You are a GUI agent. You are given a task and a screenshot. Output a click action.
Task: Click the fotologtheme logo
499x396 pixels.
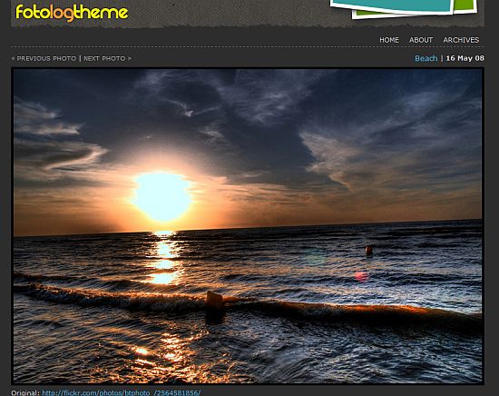72,13
